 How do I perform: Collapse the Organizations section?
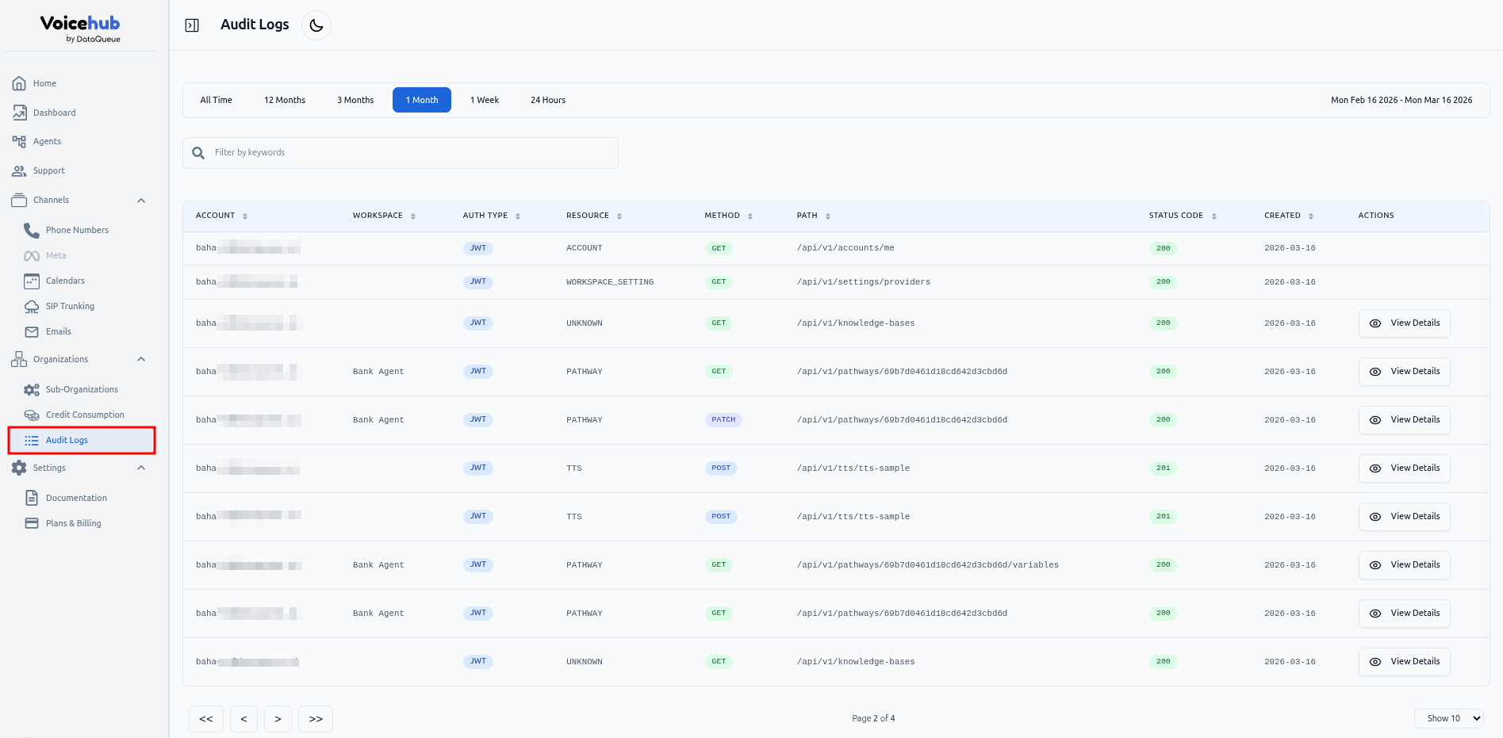pyautogui.click(x=141, y=360)
